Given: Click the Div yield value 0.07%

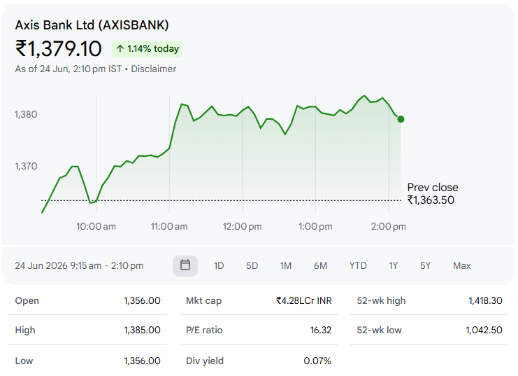Looking at the screenshot, I should 317,361.
